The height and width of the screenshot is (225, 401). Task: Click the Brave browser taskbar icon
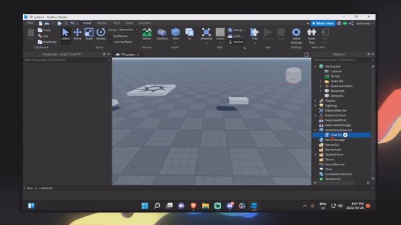(x=194, y=206)
